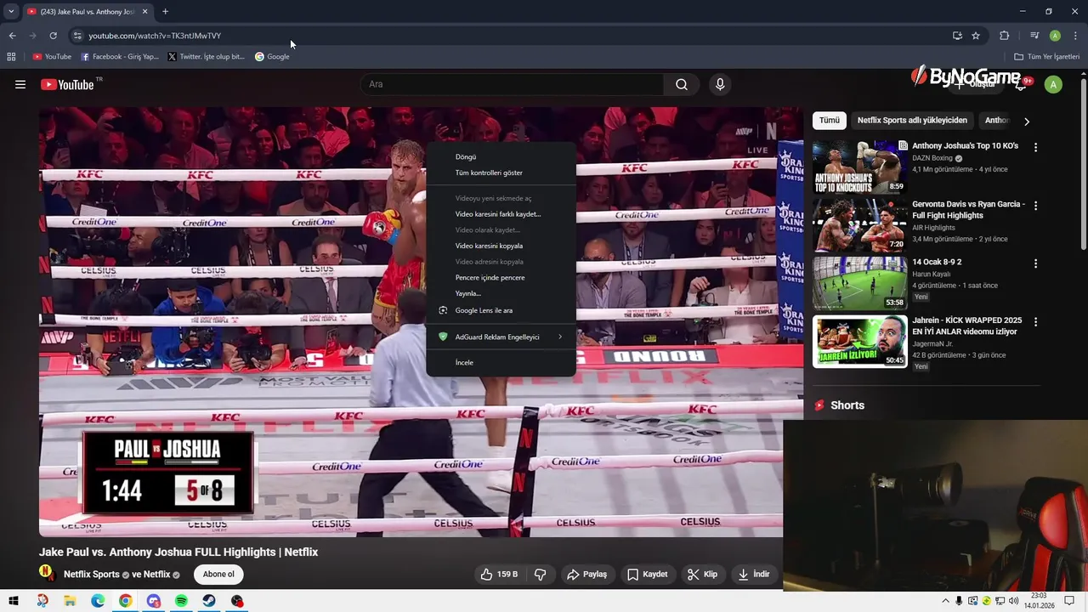Open Microsoft Edge from the taskbar
Screen dimensions: 1088x612
98,601
